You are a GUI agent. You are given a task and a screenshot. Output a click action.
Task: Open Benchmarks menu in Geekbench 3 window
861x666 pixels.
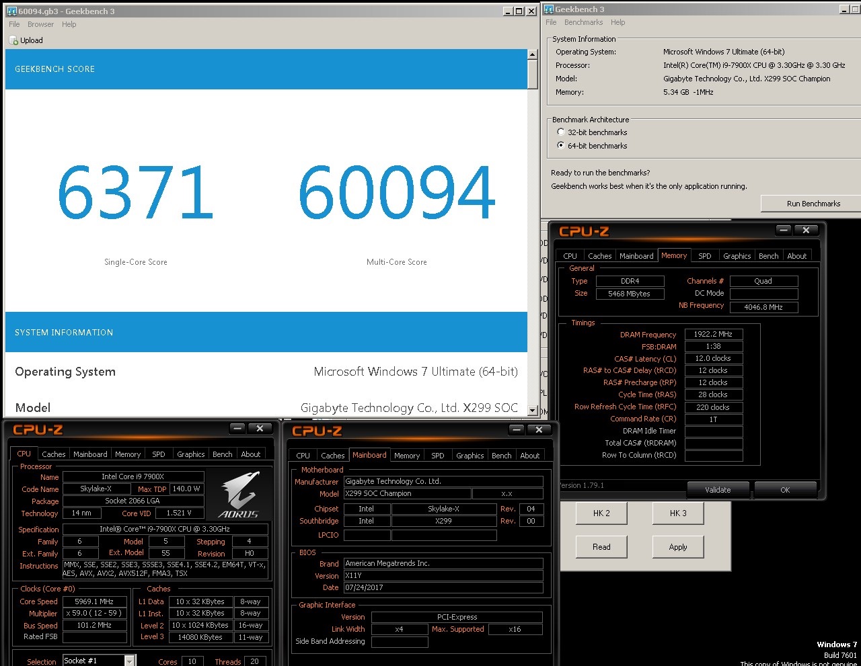(583, 22)
